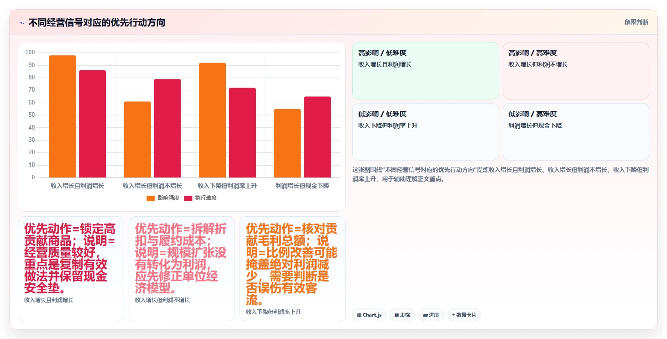Click the orange bar for 收入增长但利润不增长
The width and height of the screenshot is (667, 339).
pos(137,139)
